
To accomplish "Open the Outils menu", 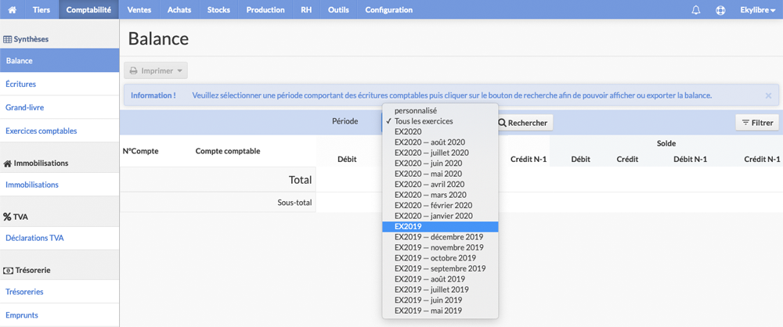I will pyautogui.click(x=338, y=9).
